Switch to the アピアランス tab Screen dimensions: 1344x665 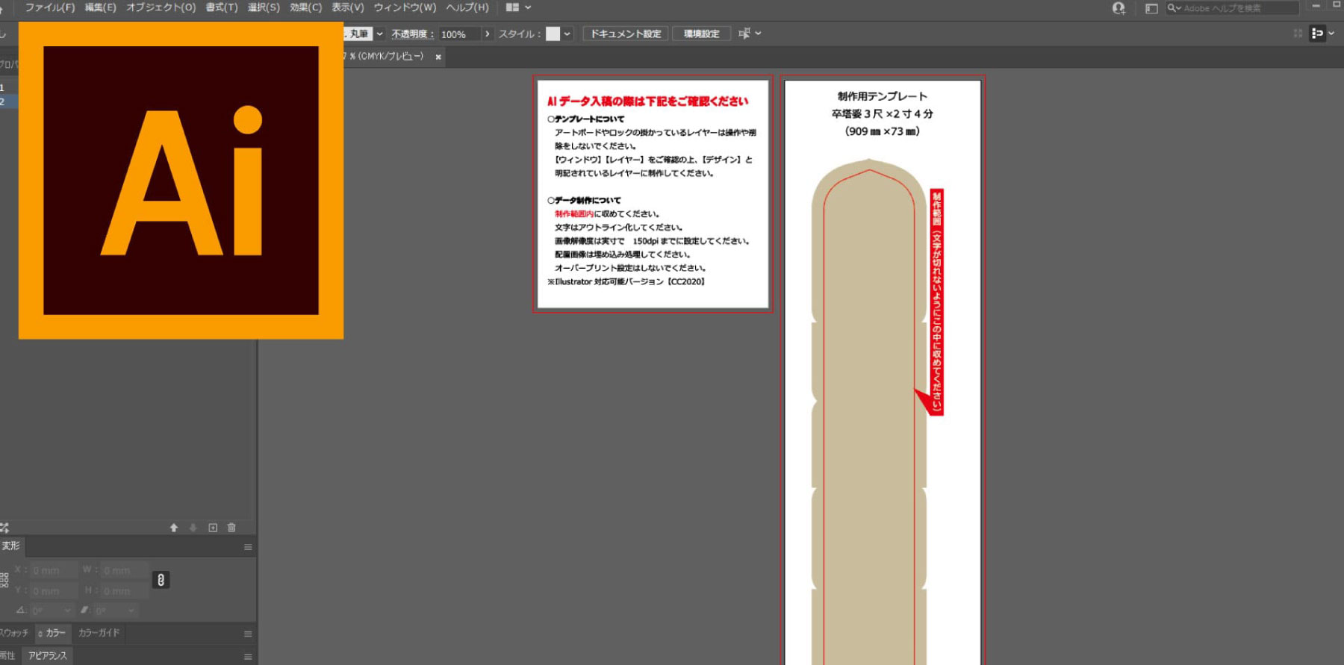[48, 655]
